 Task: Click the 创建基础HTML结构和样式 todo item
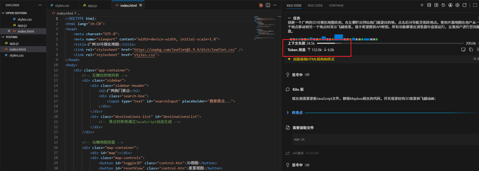pyautogui.click(x=314, y=59)
